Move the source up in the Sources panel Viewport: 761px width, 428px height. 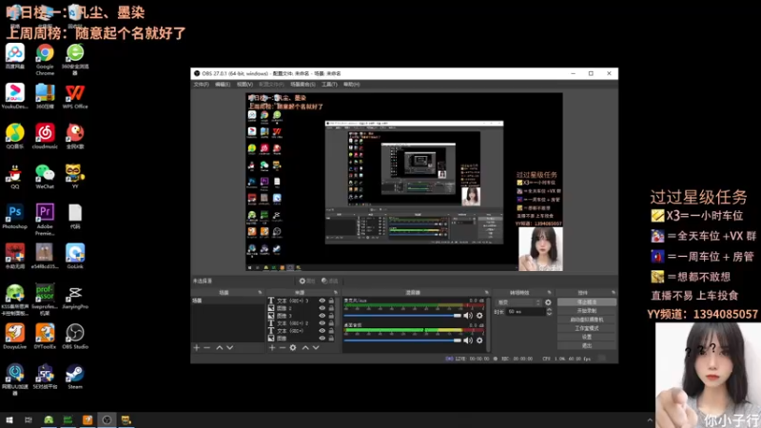point(305,348)
